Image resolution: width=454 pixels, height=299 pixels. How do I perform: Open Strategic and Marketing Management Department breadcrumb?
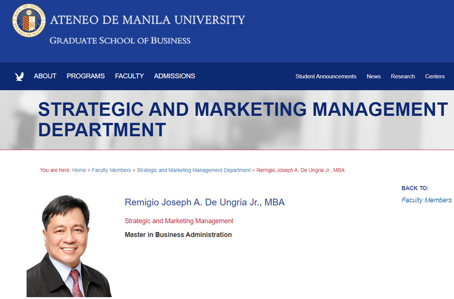point(194,170)
